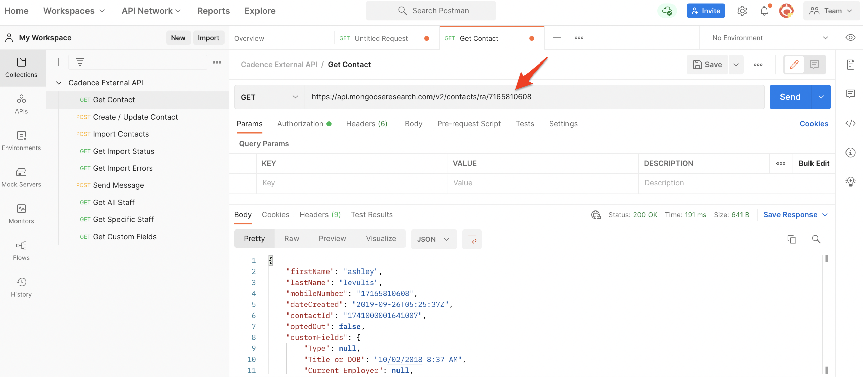This screenshot has width=863, height=377.
Task: Switch to Raw response view
Action: click(x=291, y=238)
